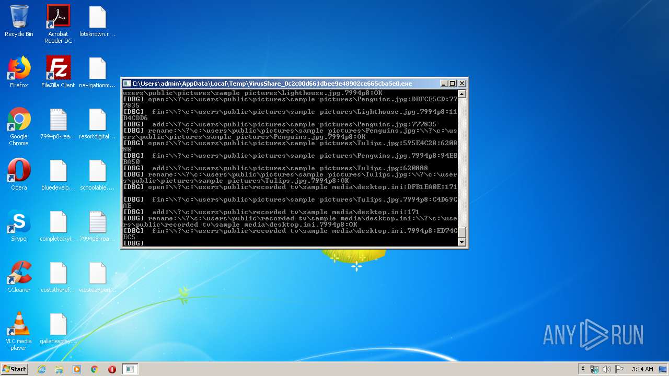Click the console scrollbar down arrow
669x376 pixels.
click(462, 242)
